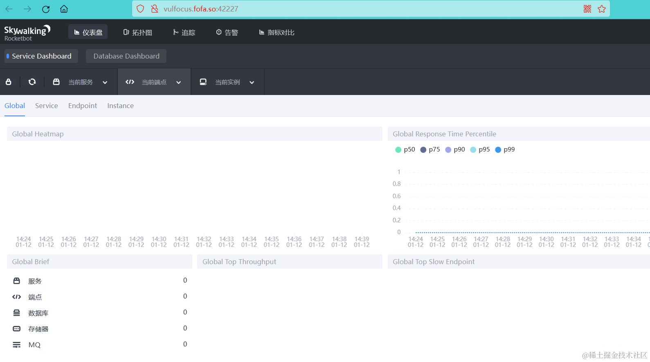The width and height of the screenshot is (650, 362).
Task: Click the MQ icon in Global Brief
Action: pyautogui.click(x=17, y=345)
